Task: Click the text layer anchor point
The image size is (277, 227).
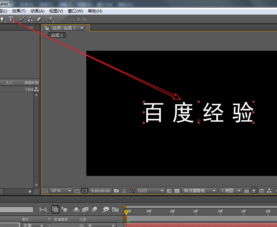Action: 198,121
